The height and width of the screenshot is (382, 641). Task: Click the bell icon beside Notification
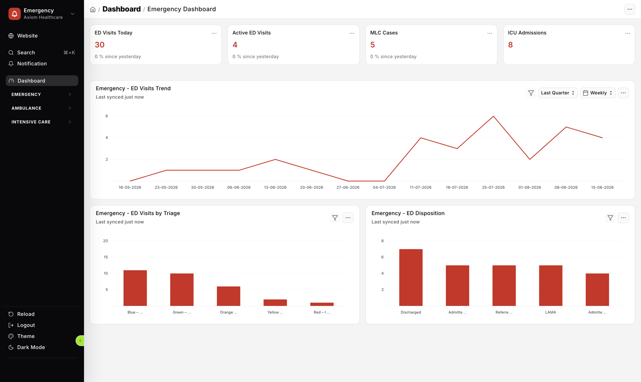11,63
